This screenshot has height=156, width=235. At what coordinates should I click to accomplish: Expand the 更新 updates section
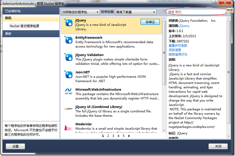31,34
